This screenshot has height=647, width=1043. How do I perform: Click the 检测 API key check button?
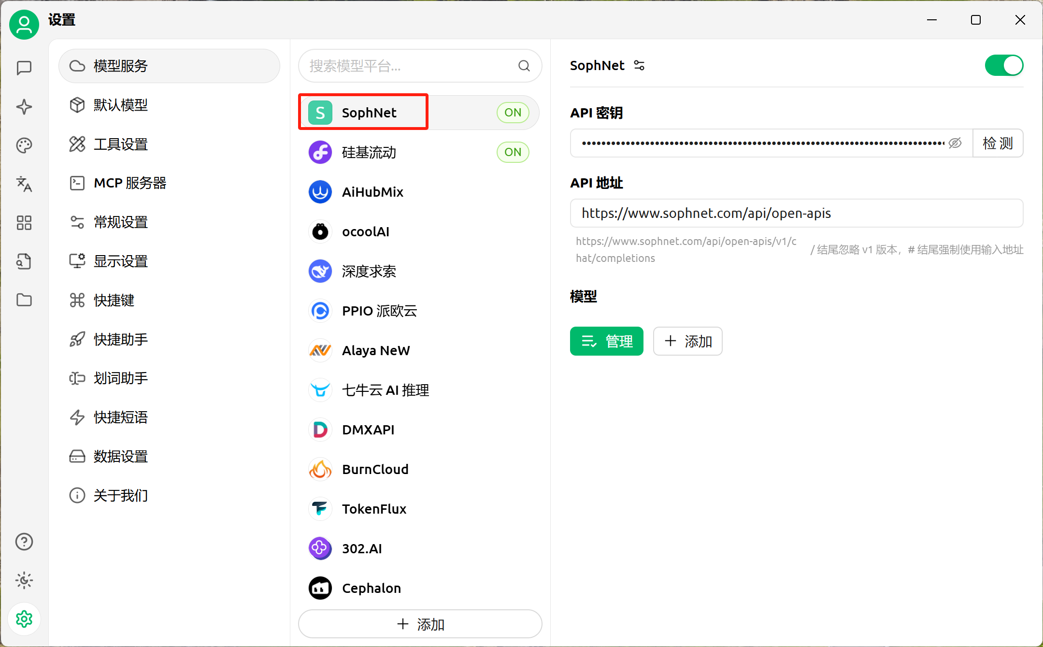tap(998, 143)
